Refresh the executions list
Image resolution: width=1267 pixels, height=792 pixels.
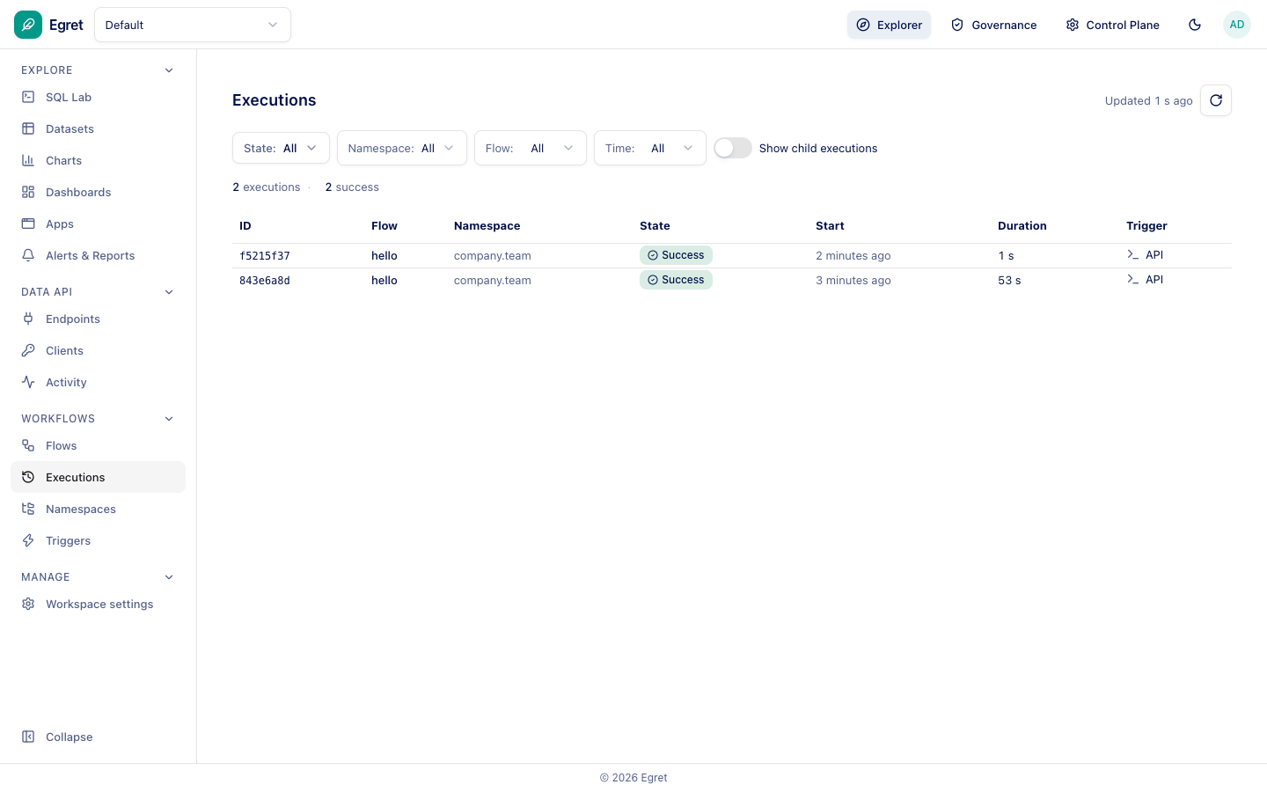click(1216, 100)
